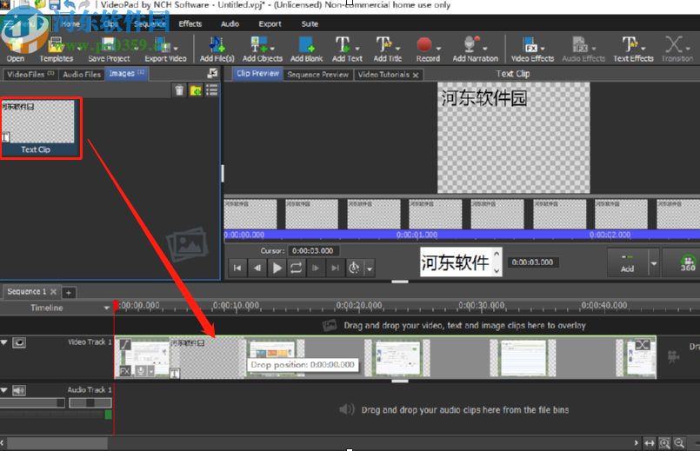Undock the file bin panel
The width and height of the screenshot is (700, 451).
[x=212, y=73]
